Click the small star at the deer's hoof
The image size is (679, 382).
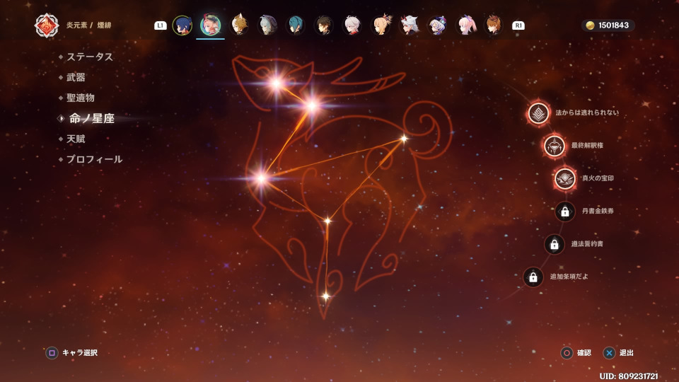pos(325,296)
